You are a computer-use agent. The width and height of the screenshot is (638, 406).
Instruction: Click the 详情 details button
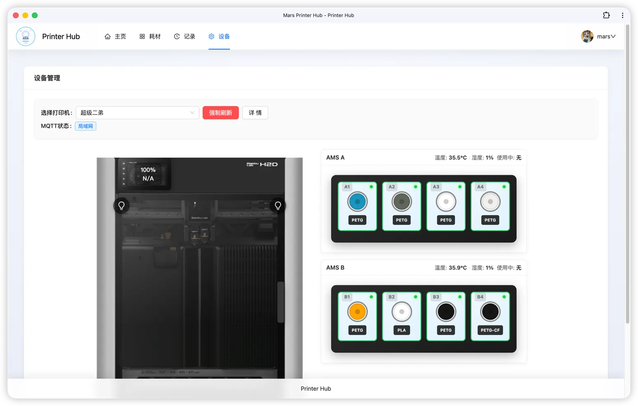[x=255, y=113]
